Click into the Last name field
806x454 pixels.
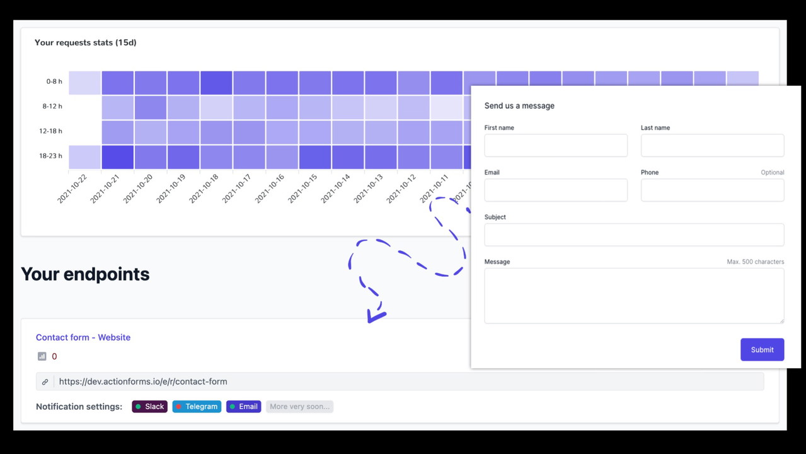click(712, 146)
